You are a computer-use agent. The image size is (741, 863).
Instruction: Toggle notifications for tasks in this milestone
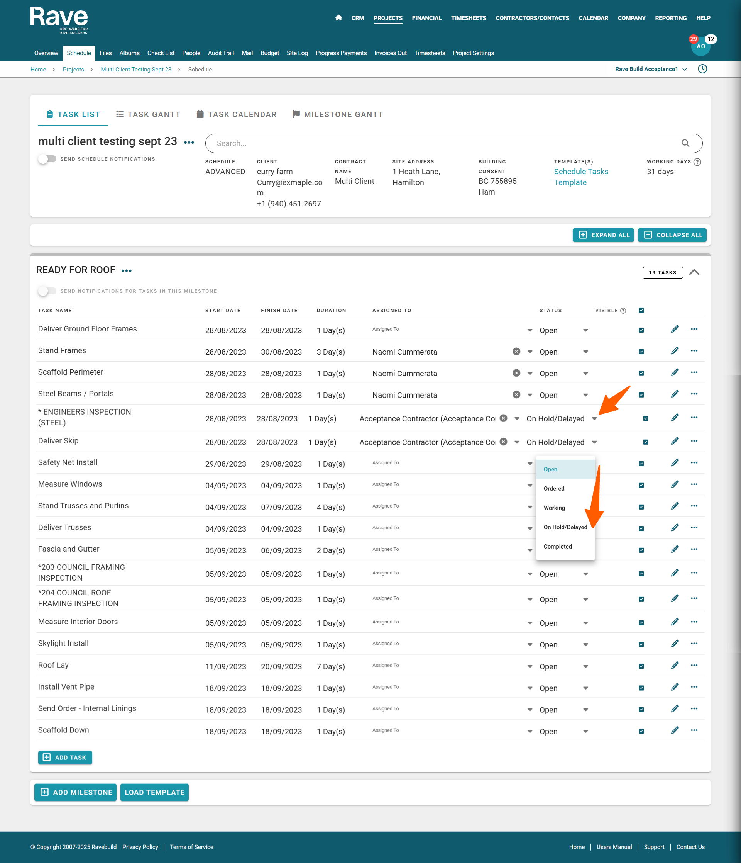(x=47, y=291)
